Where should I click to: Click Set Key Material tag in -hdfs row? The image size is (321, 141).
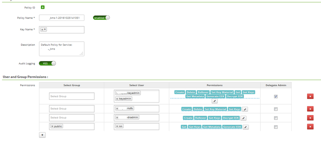pos(216,109)
